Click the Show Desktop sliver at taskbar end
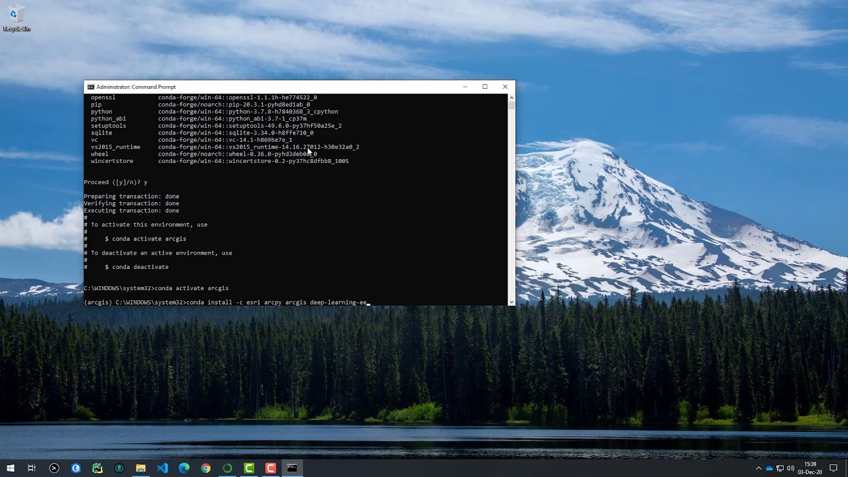The image size is (848, 477). tap(846, 468)
